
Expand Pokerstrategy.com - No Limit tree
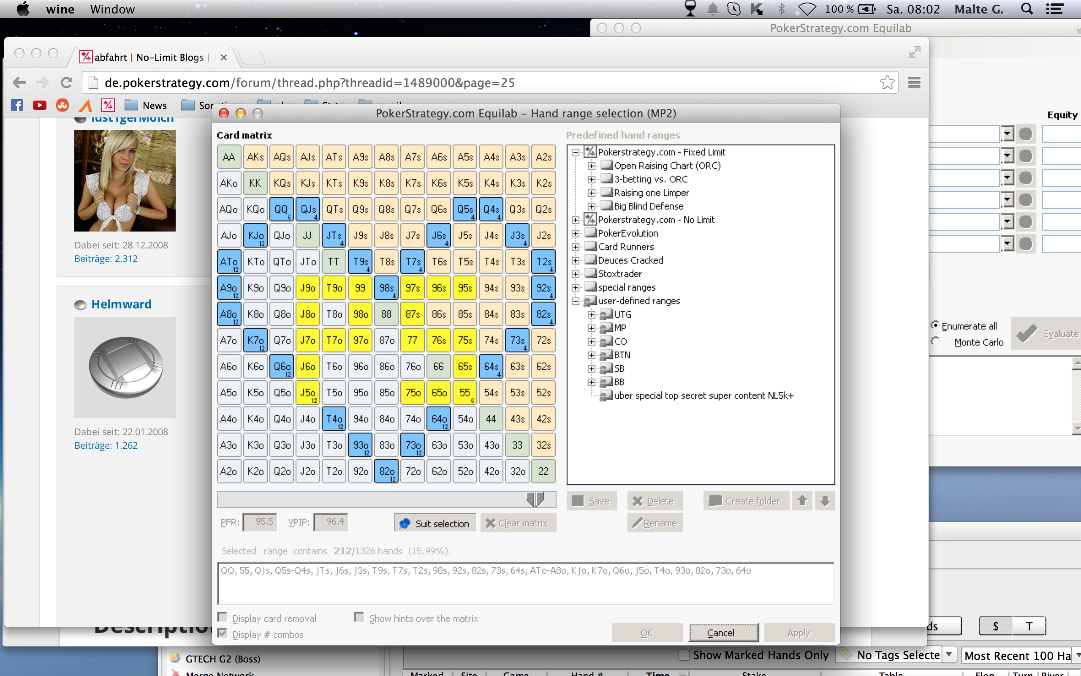click(576, 220)
